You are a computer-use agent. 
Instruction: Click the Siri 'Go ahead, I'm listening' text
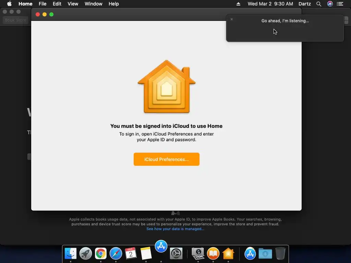[285, 21]
